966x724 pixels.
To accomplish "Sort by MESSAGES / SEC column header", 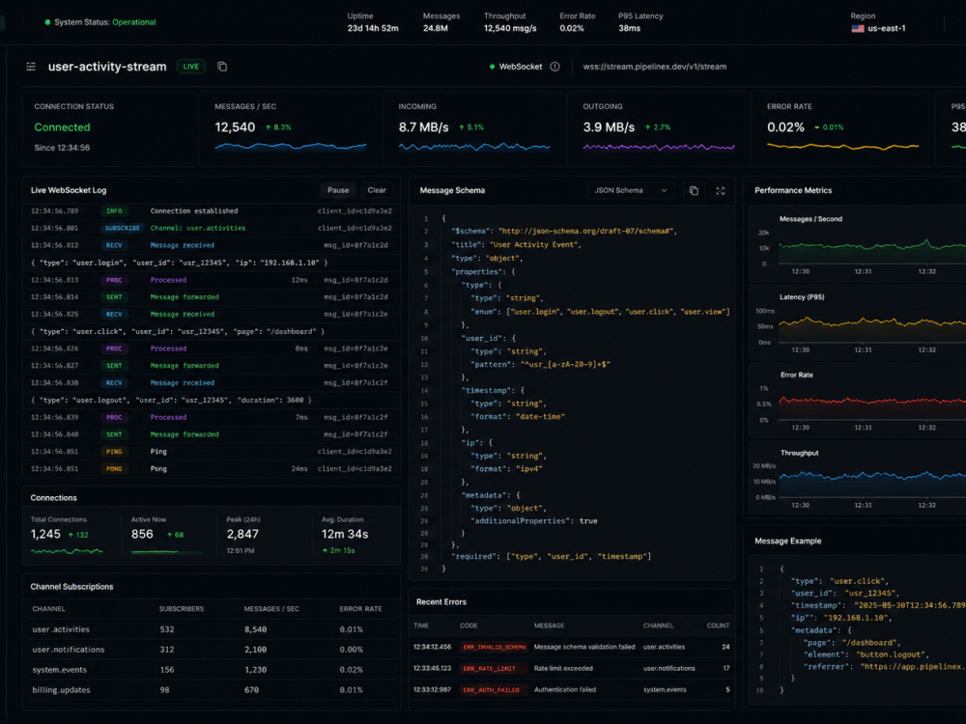I will coord(271,609).
